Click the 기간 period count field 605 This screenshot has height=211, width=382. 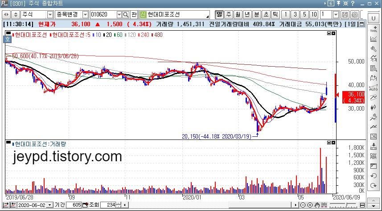pos(74,205)
